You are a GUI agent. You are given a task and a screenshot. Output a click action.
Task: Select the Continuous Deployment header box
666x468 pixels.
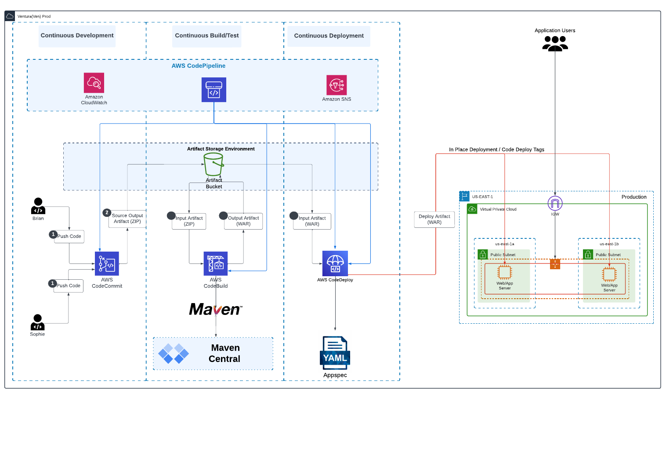click(x=329, y=36)
